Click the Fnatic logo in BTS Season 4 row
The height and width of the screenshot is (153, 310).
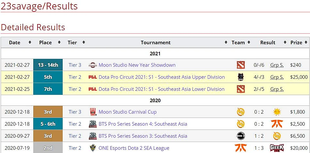point(277,124)
